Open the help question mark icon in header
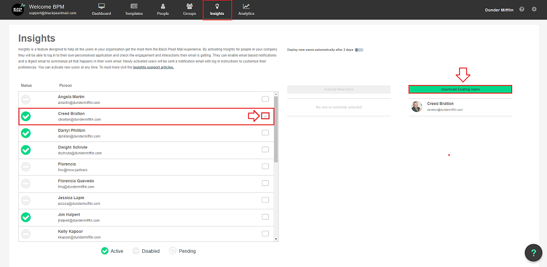 pos(522,10)
